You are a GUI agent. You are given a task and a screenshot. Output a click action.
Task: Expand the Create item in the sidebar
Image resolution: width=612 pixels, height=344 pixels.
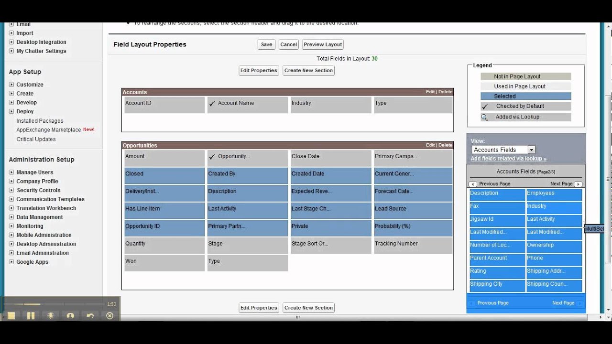coord(11,94)
